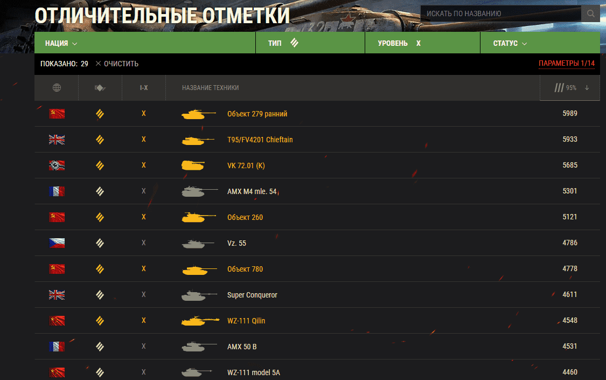Open the Уровень X tier filter
606x380 pixels.
[x=422, y=43]
